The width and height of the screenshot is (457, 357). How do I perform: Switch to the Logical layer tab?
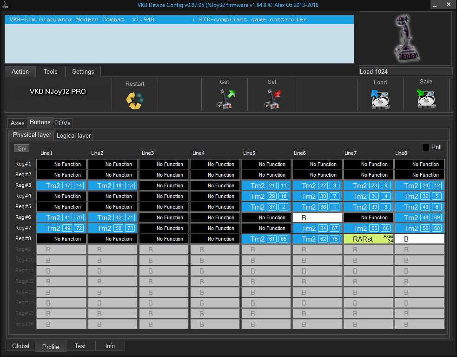point(73,135)
